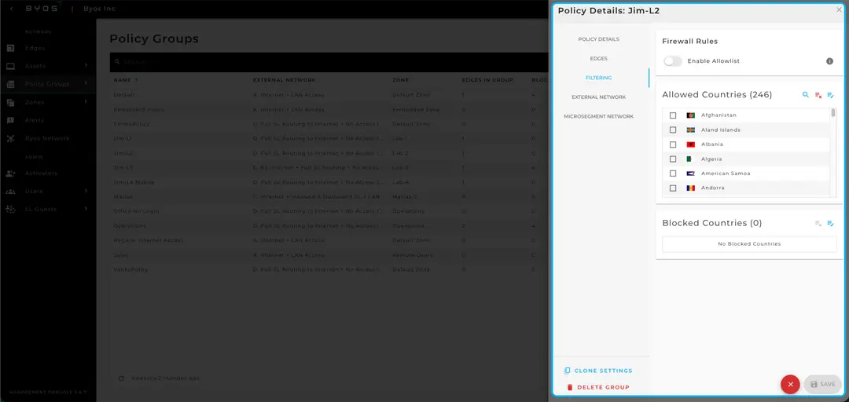The width and height of the screenshot is (849, 402).
Task: Click the Algeria flag icon
Action: click(x=690, y=159)
